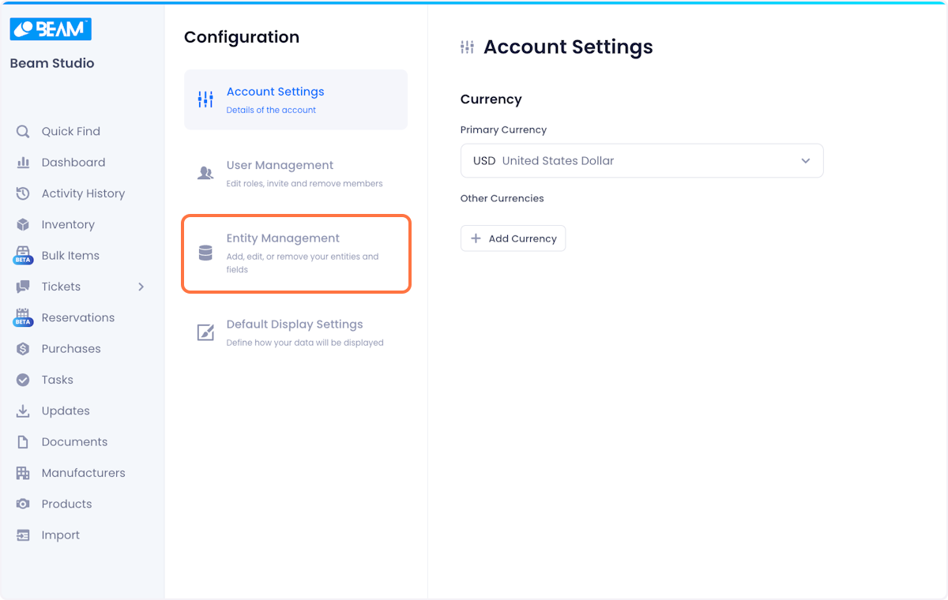Screen dimensions: 948x600
Task: Click 'Add, edit, or remove your entities' description
Action: pyautogui.click(x=303, y=263)
